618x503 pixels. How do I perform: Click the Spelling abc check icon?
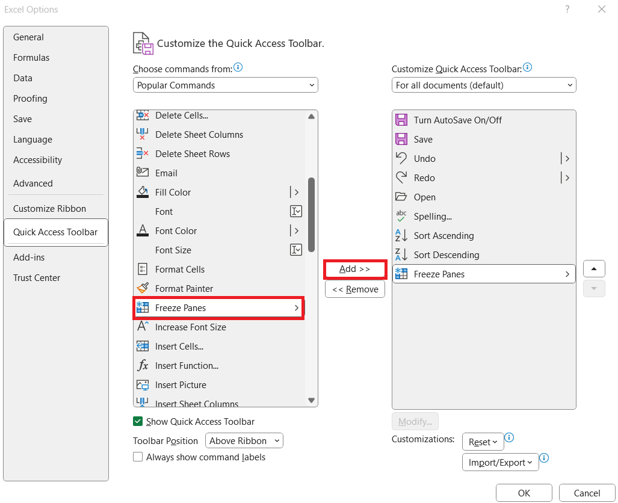401,216
